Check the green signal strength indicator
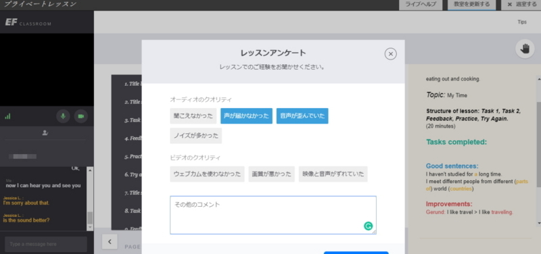 (x=7, y=116)
